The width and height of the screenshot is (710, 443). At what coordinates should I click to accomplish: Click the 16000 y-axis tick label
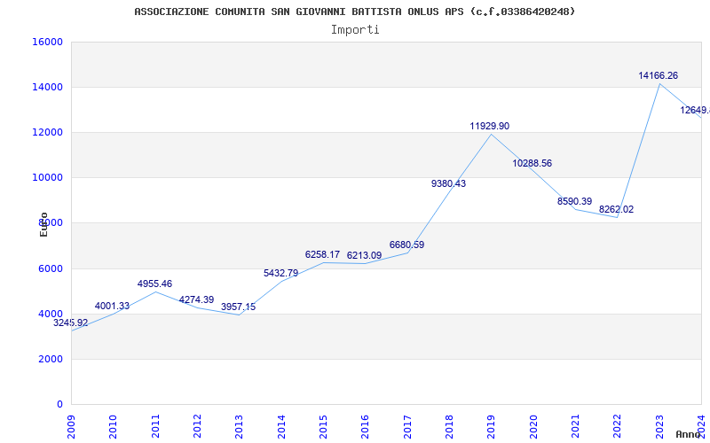(47, 42)
